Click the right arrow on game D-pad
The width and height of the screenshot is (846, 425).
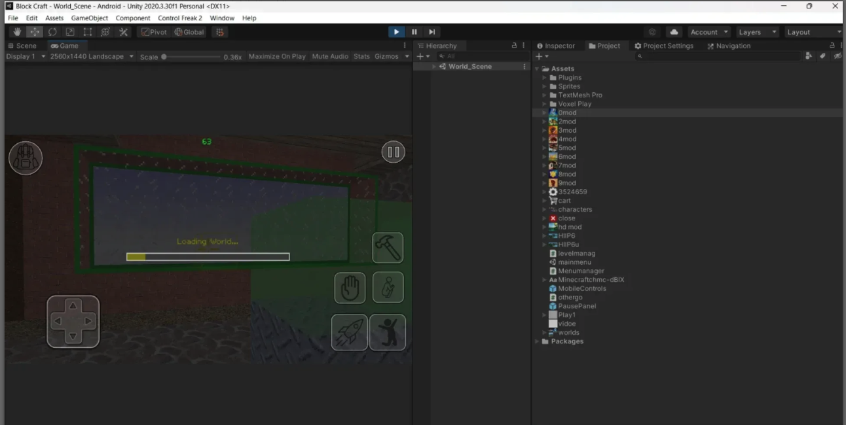[88, 321]
